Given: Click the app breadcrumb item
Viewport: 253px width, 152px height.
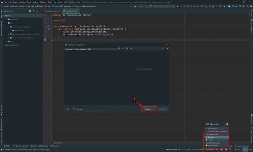Looking at the screenshot, I should [15, 6].
